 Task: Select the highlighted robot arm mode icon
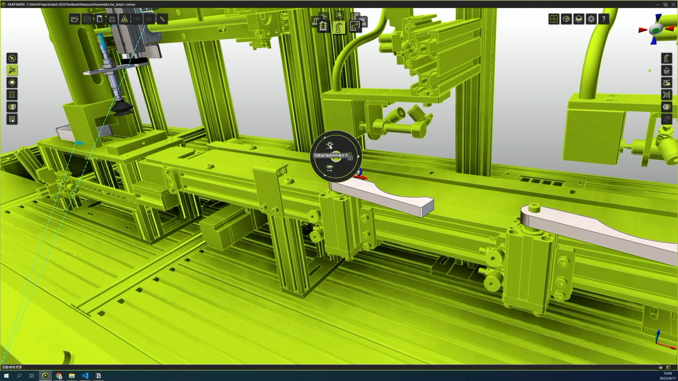click(x=338, y=27)
